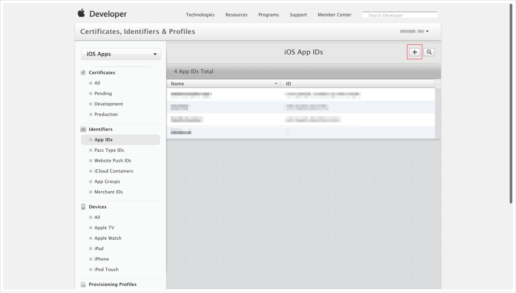Screen dimensions: 516x293
Task: Open Website Push IDs
Action: 113,161
